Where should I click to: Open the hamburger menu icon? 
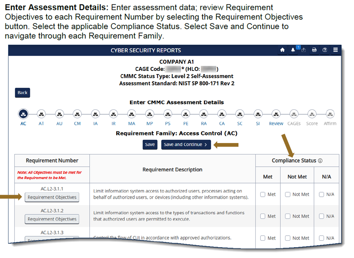point(336,50)
